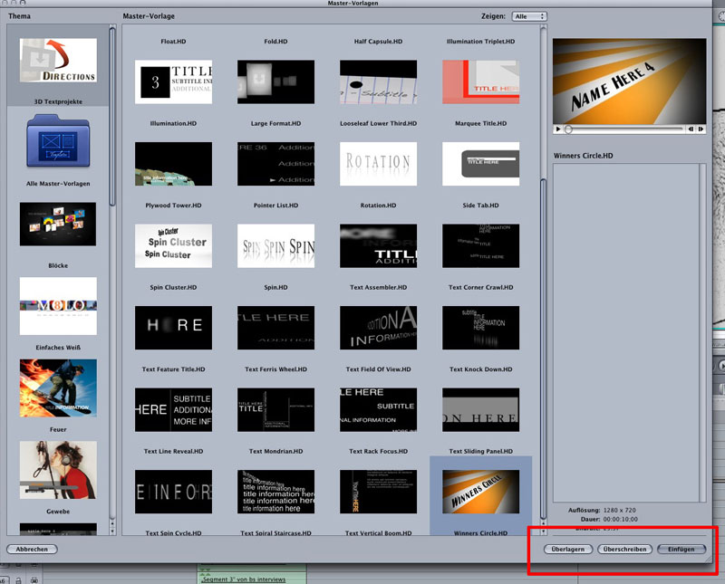Select the Gewebe theme thumbnail
The image size is (725, 584).
point(58,469)
